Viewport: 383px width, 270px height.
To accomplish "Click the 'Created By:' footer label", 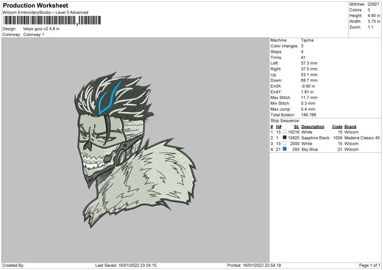I will (x=13, y=266).
